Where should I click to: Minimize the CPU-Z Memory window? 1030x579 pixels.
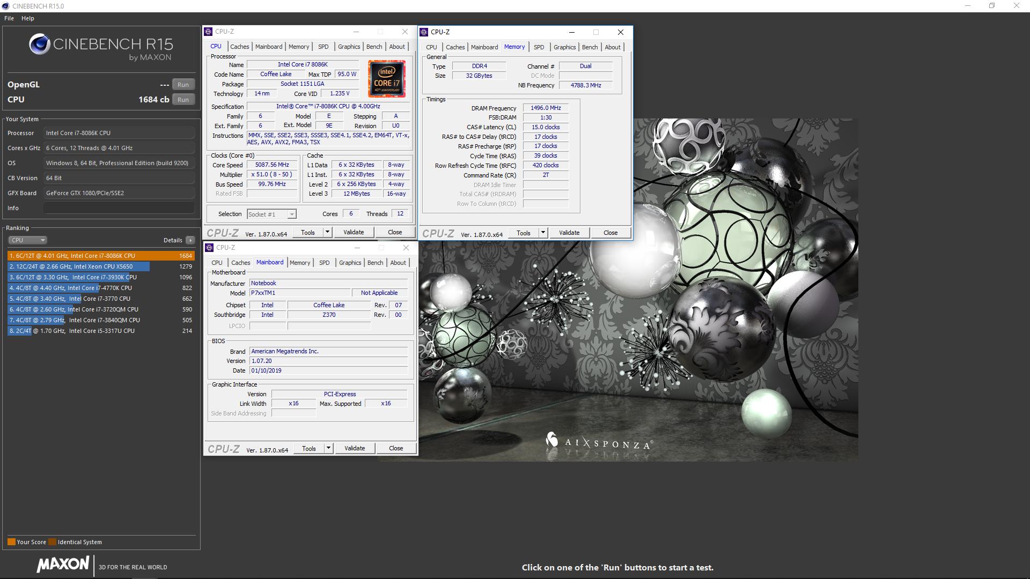[571, 32]
